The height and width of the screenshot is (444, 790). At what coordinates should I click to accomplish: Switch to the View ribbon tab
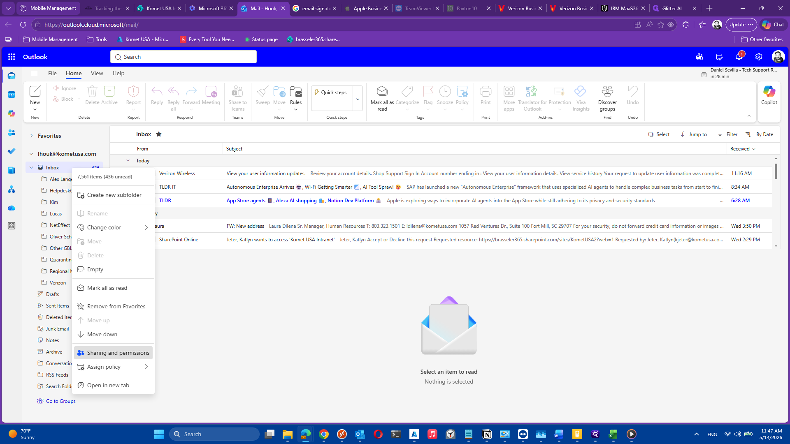tap(97, 73)
